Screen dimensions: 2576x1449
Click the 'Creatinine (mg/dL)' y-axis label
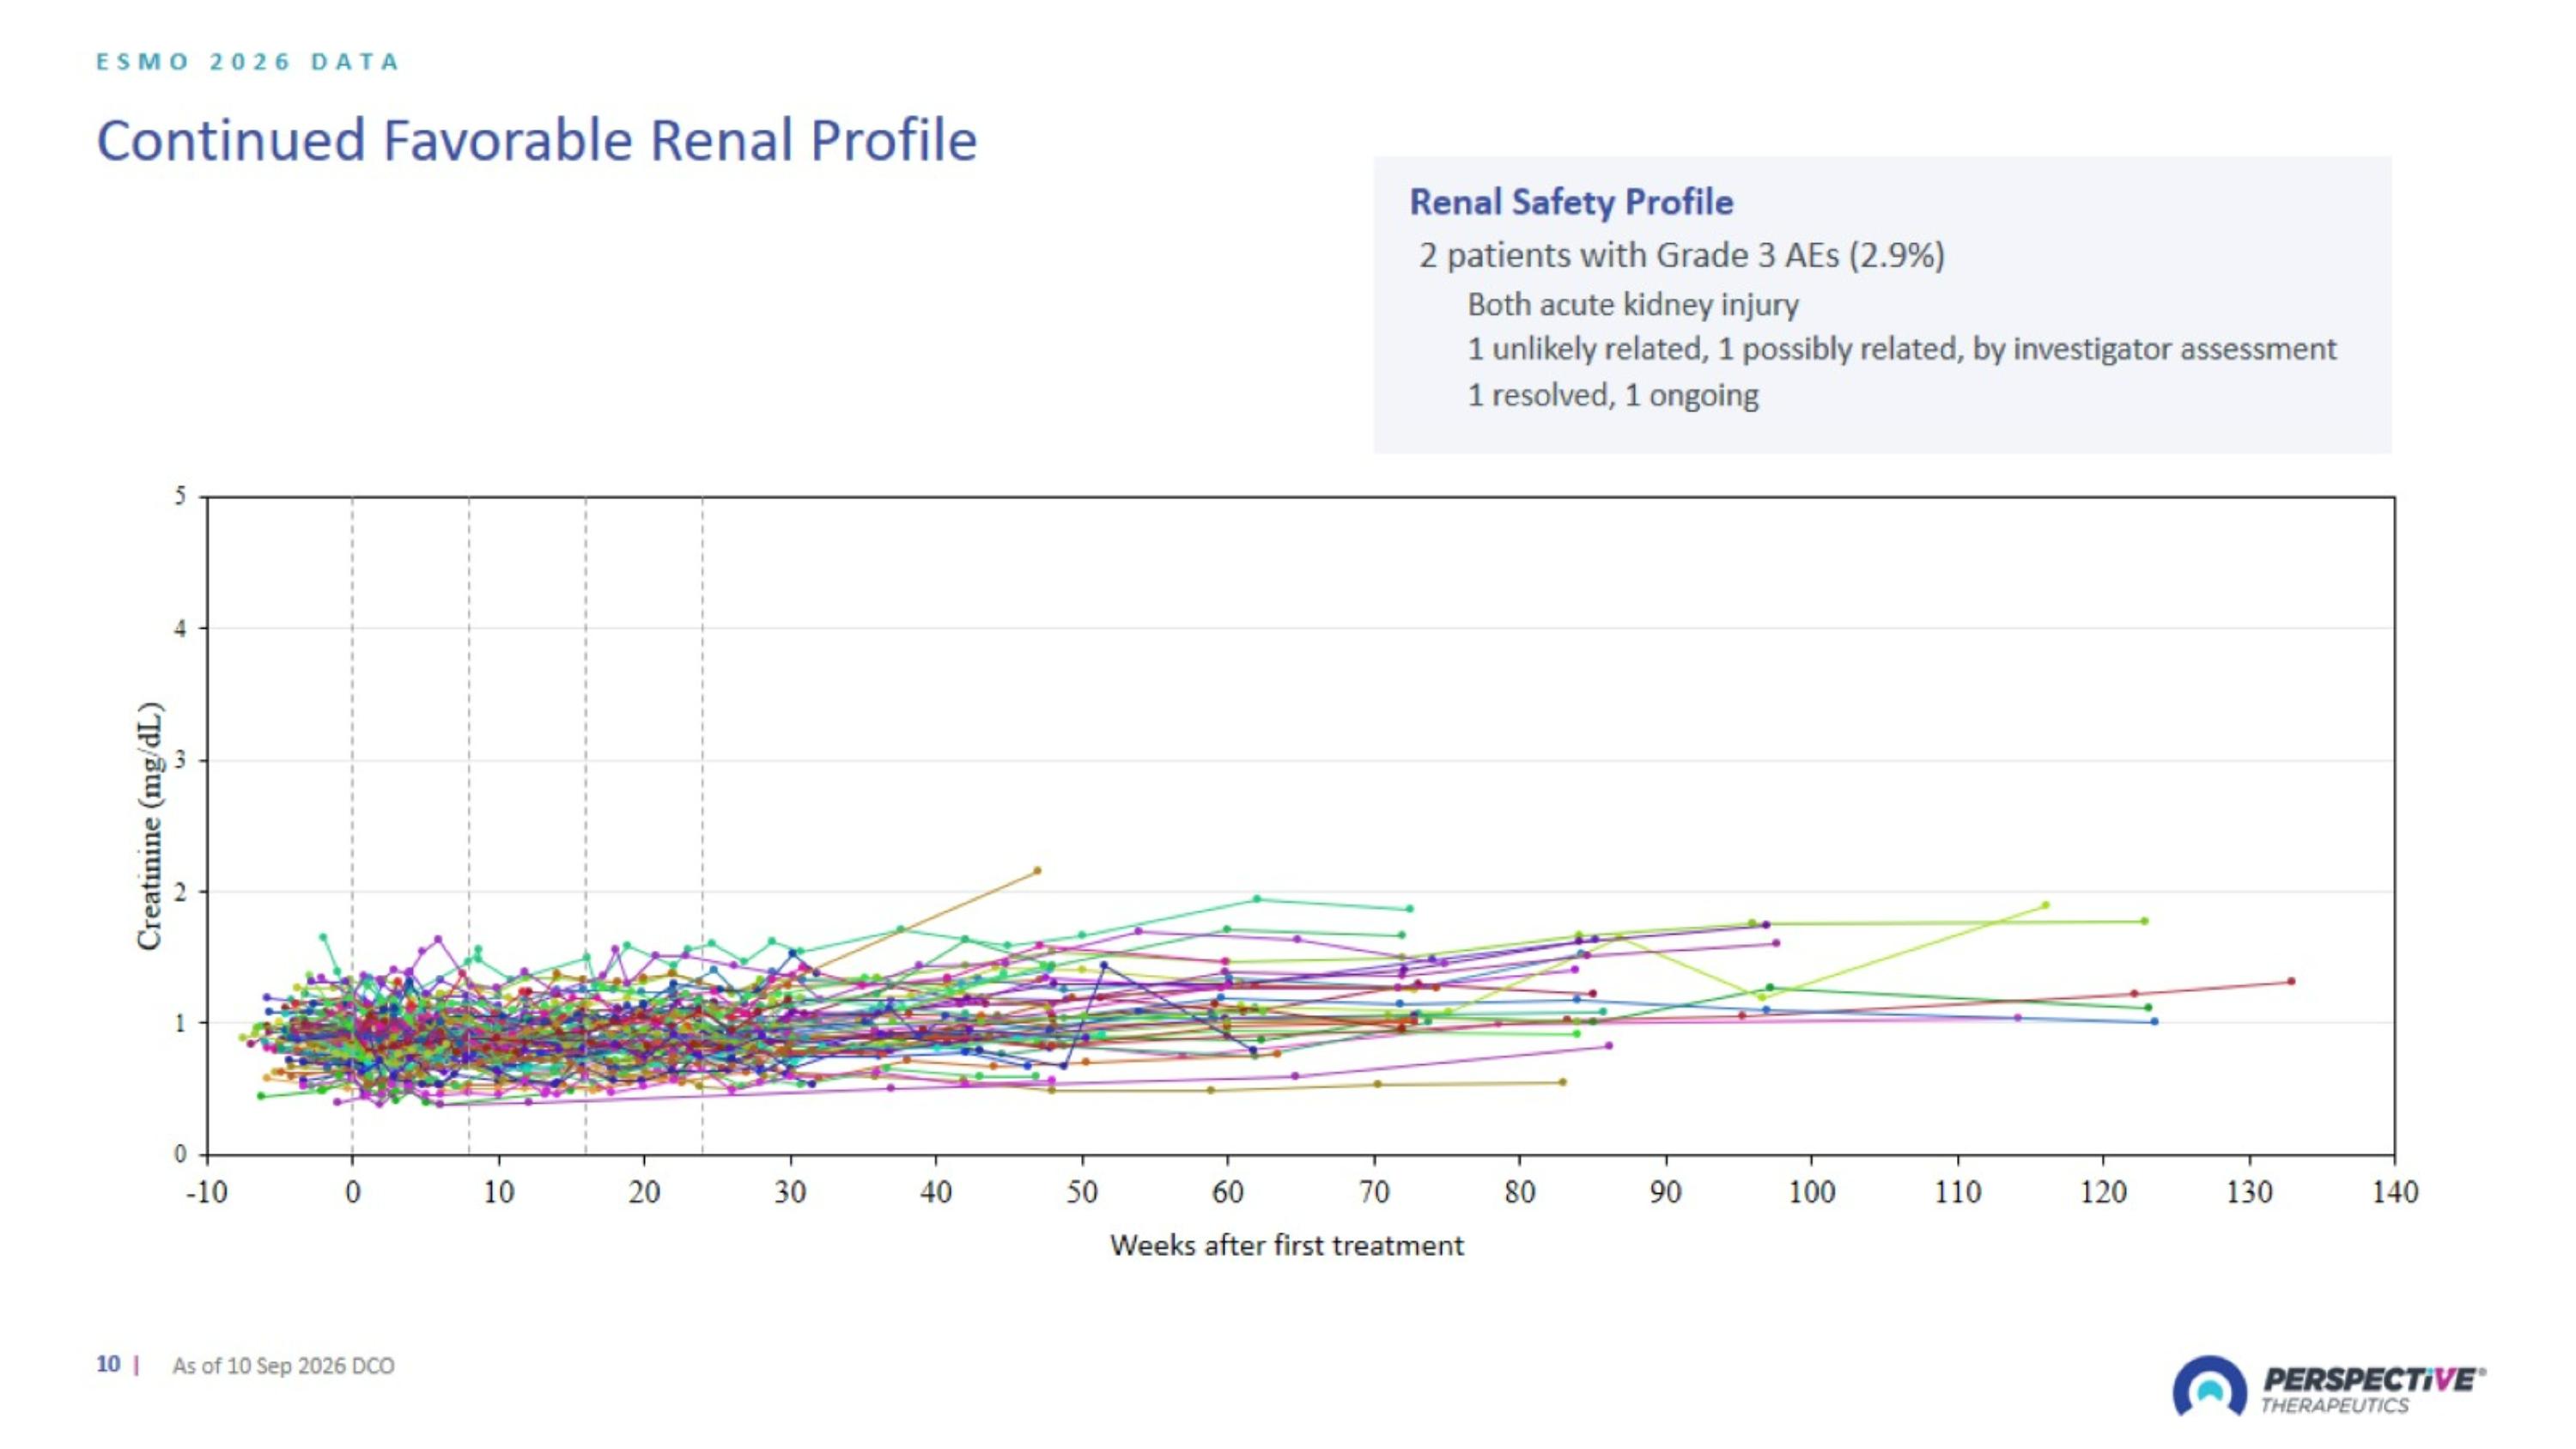click(149, 826)
